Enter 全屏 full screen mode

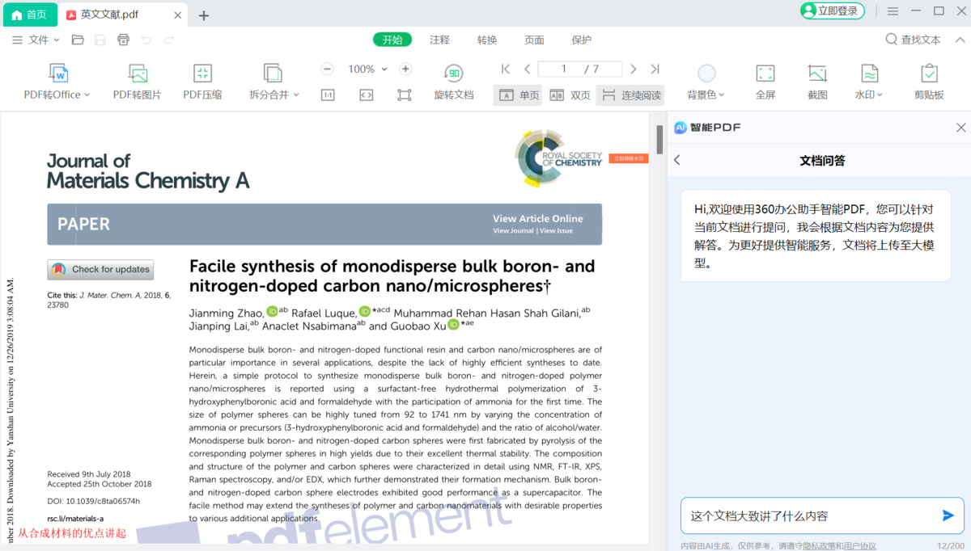[765, 82]
